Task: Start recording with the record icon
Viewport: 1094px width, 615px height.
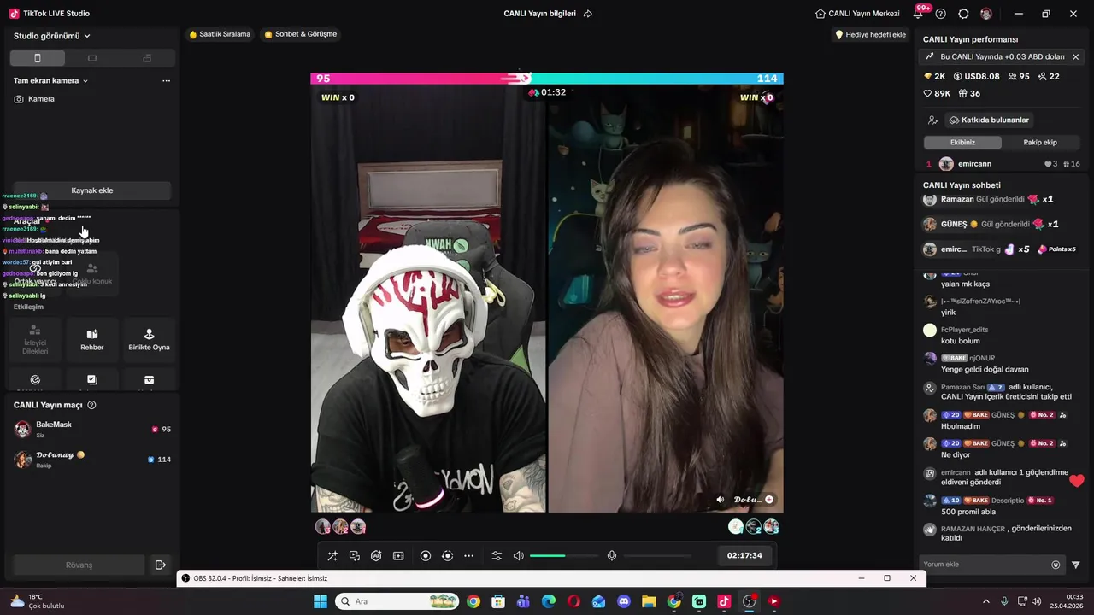Action: (x=426, y=556)
